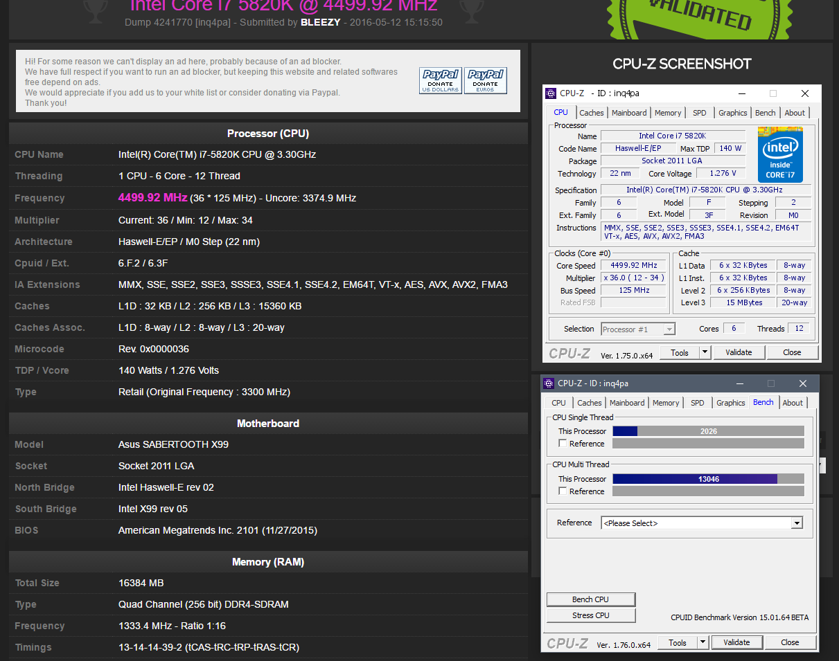Maximize the upper CPU-Z window
The height and width of the screenshot is (661, 839).
[x=773, y=93]
